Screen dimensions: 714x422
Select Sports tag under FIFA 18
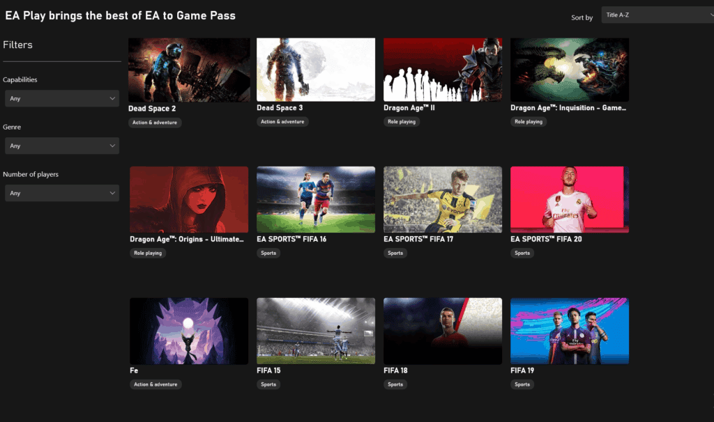pyautogui.click(x=395, y=384)
